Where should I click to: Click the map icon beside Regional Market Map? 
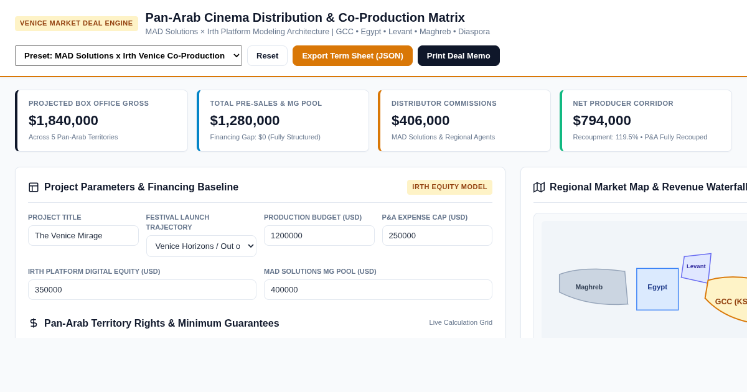coord(539,187)
